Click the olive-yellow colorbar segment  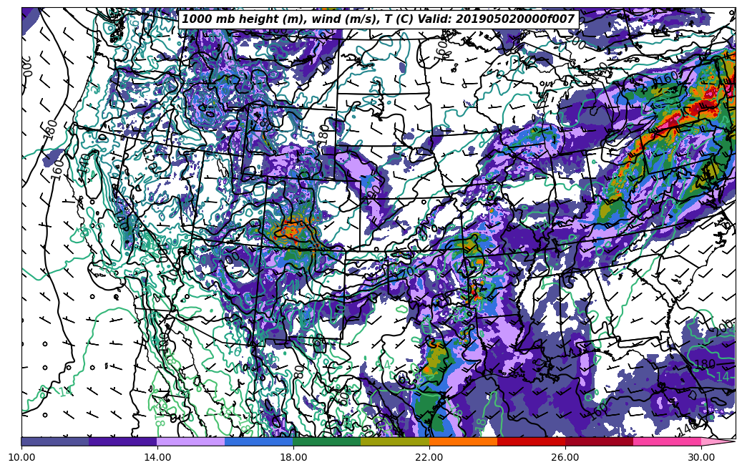(x=395, y=441)
